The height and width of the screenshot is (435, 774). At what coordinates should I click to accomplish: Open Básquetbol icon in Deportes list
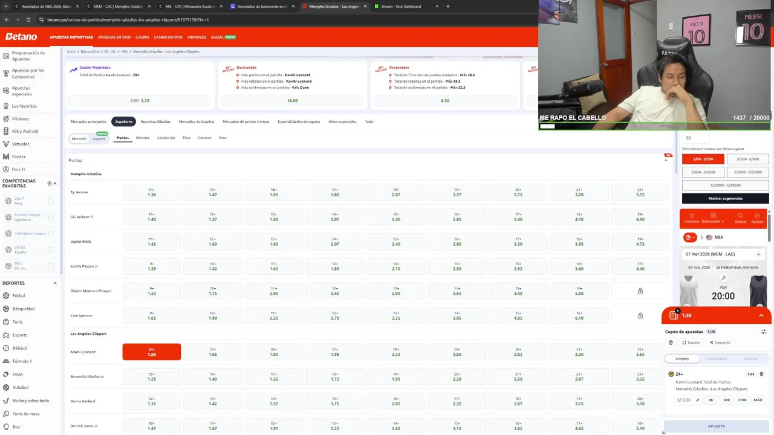point(5,309)
